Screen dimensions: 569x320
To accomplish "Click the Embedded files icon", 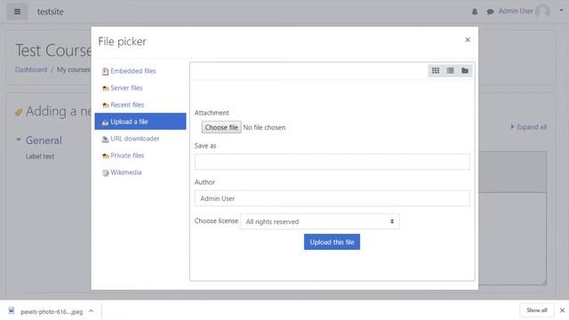I will [105, 71].
